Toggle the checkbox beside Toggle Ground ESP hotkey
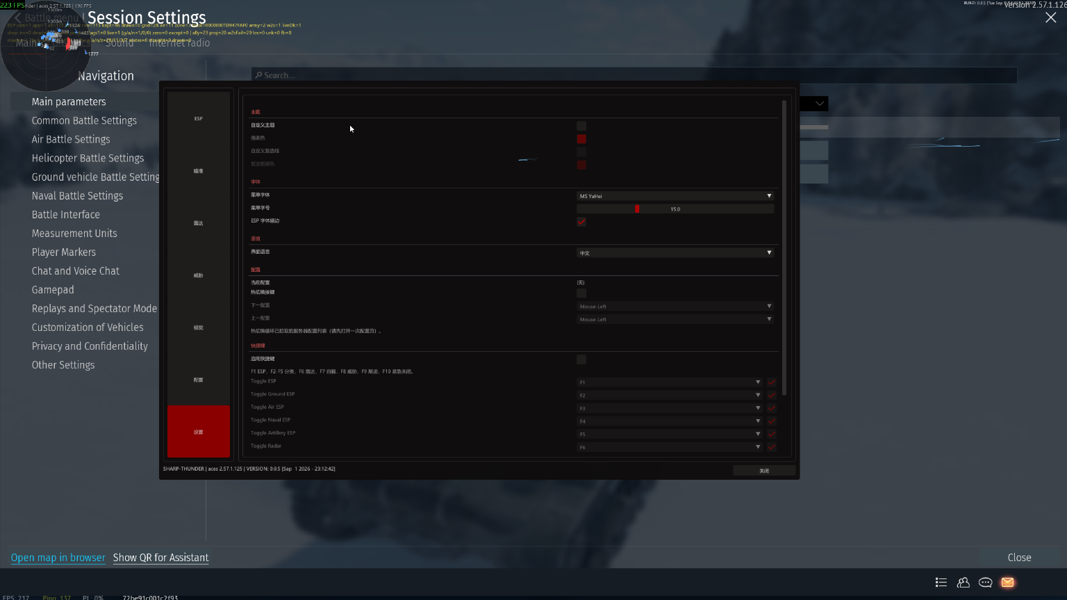Screen dimensions: 1067x600 (771, 395)
